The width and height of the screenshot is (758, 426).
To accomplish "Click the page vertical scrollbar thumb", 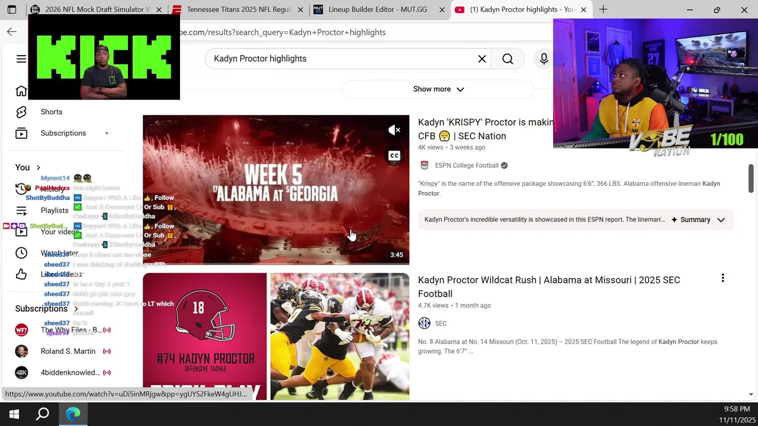I will pos(751,179).
